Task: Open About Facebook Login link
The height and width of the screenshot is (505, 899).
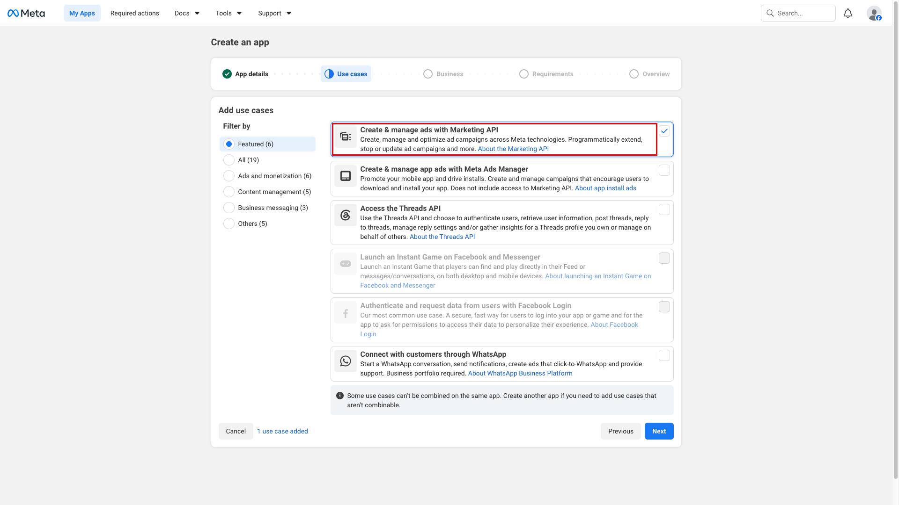Action: (x=614, y=325)
